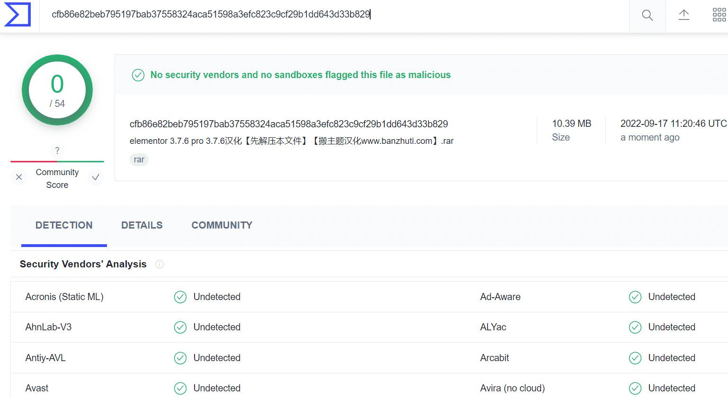728x398 pixels.
Task: Select the ALYac vendor name
Action: click(493, 327)
